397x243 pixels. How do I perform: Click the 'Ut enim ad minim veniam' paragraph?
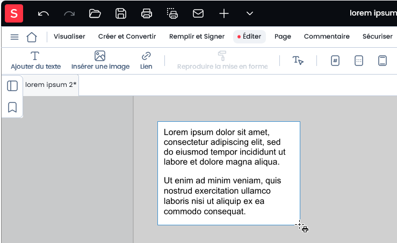222,196
